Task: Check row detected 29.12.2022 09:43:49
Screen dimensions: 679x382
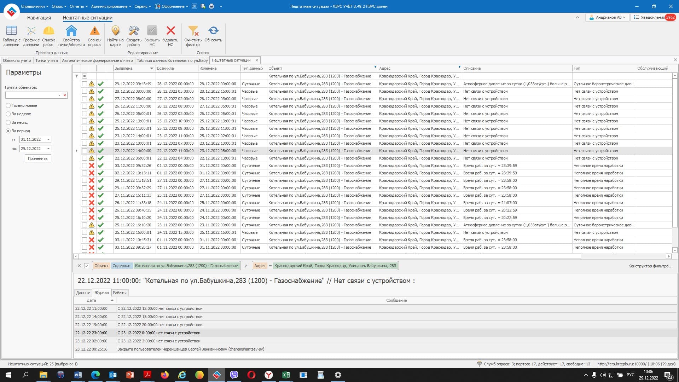Action: coord(84,84)
